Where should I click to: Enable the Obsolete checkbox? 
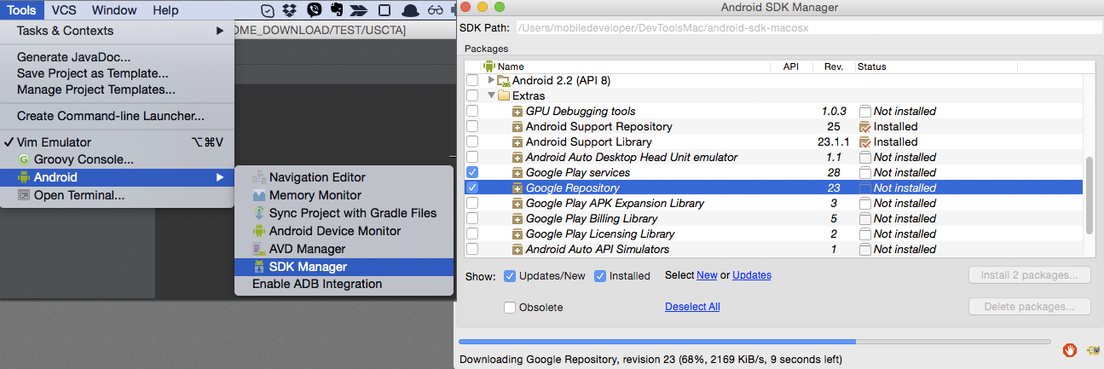[510, 308]
